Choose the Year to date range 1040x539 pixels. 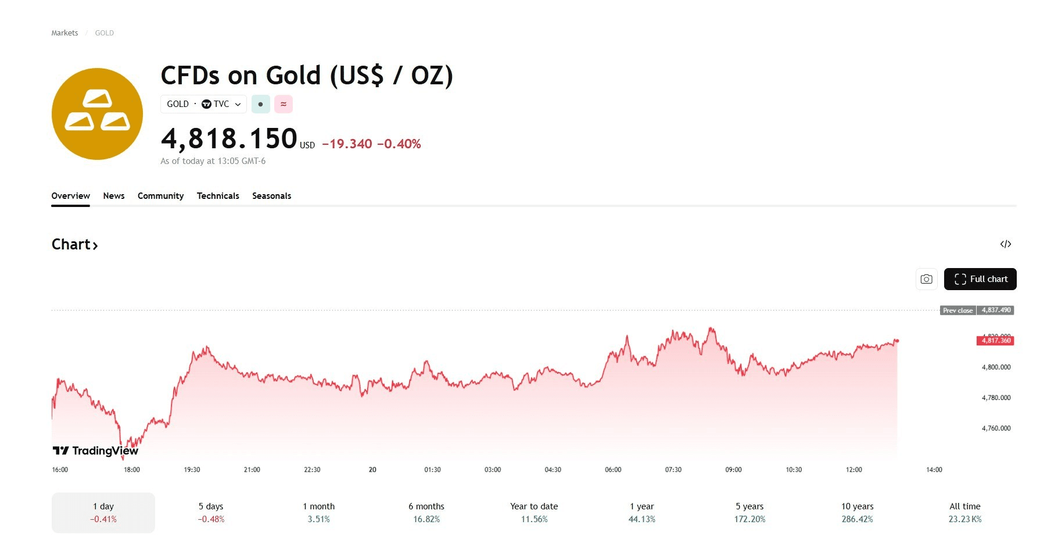pos(534,512)
